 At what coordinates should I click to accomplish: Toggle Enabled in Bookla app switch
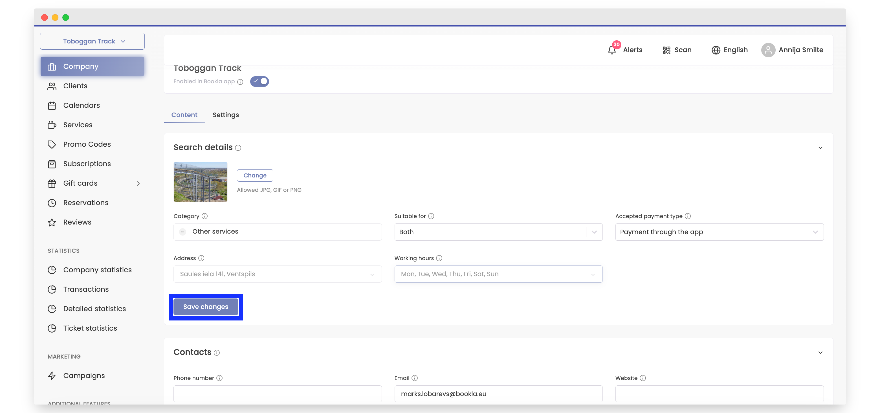pos(259,81)
